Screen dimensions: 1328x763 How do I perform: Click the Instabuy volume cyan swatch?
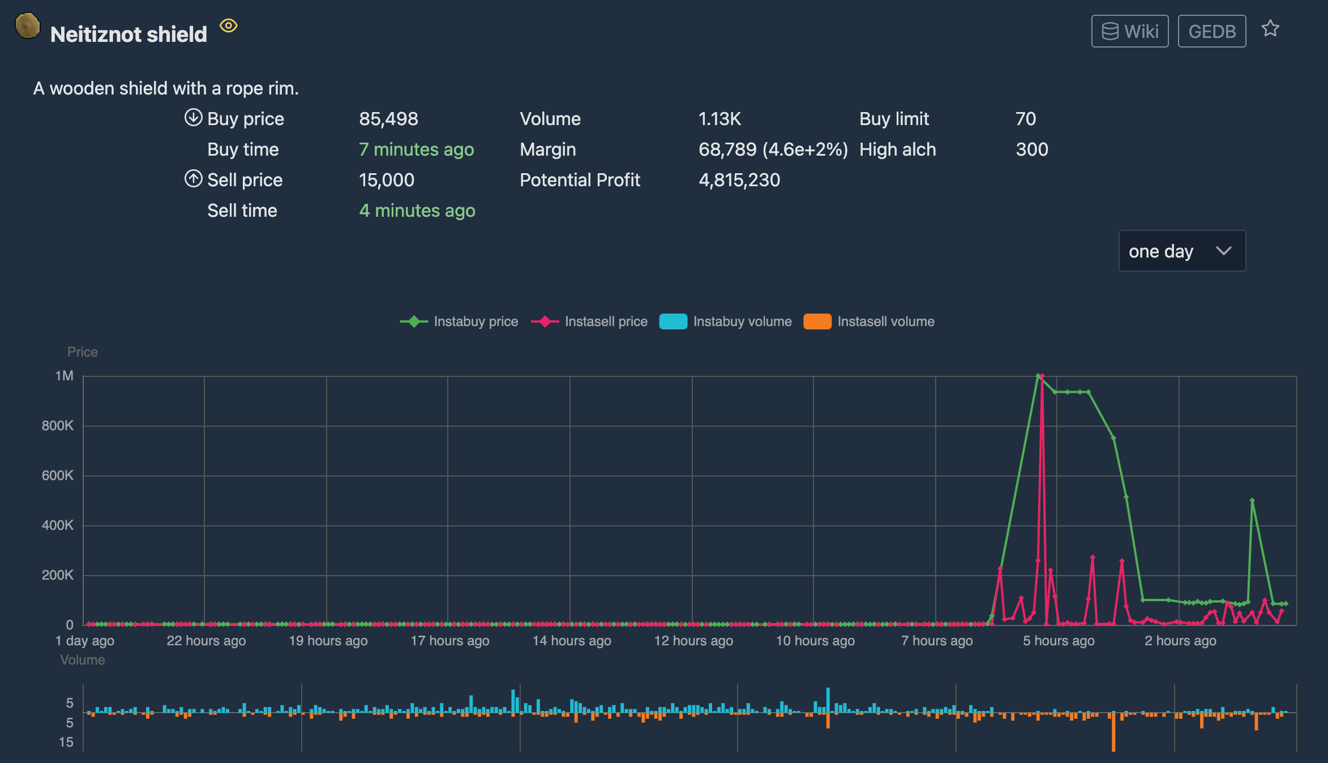pos(673,322)
